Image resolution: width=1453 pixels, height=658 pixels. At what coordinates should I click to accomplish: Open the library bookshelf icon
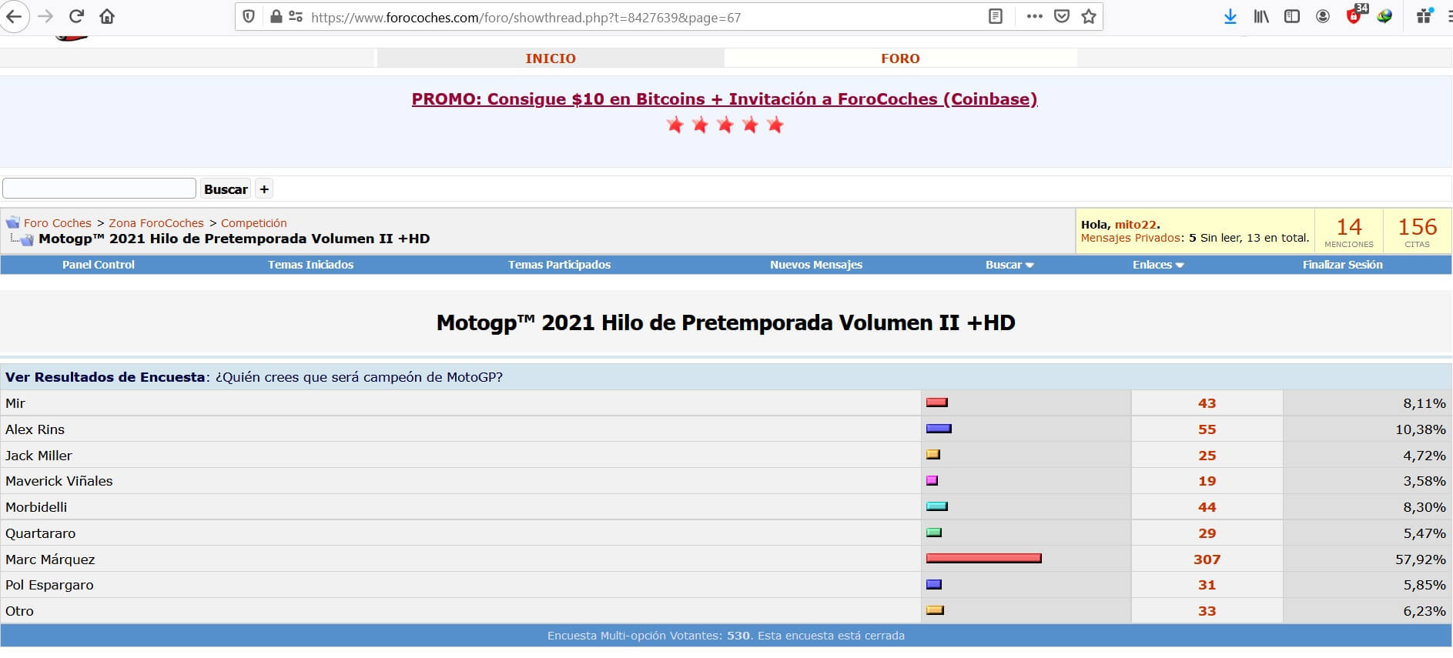(1261, 16)
